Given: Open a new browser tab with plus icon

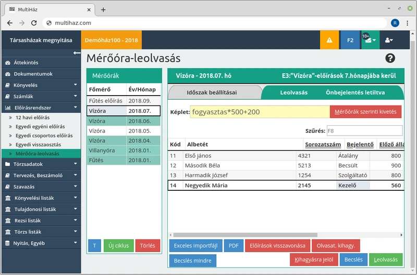Looking at the screenshot, I should click(103, 9).
